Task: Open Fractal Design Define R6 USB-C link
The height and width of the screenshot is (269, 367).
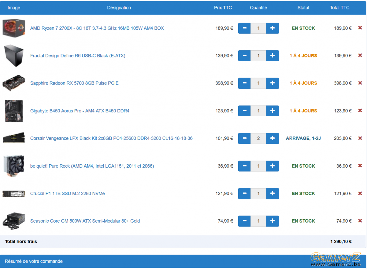Action: [78, 56]
